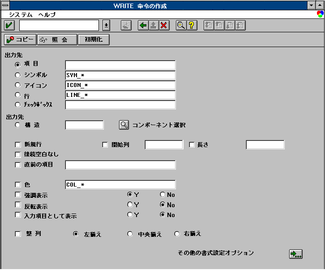Click the color wheel icon top right
This screenshot has height=270, width=325.
(x=320, y=14)
